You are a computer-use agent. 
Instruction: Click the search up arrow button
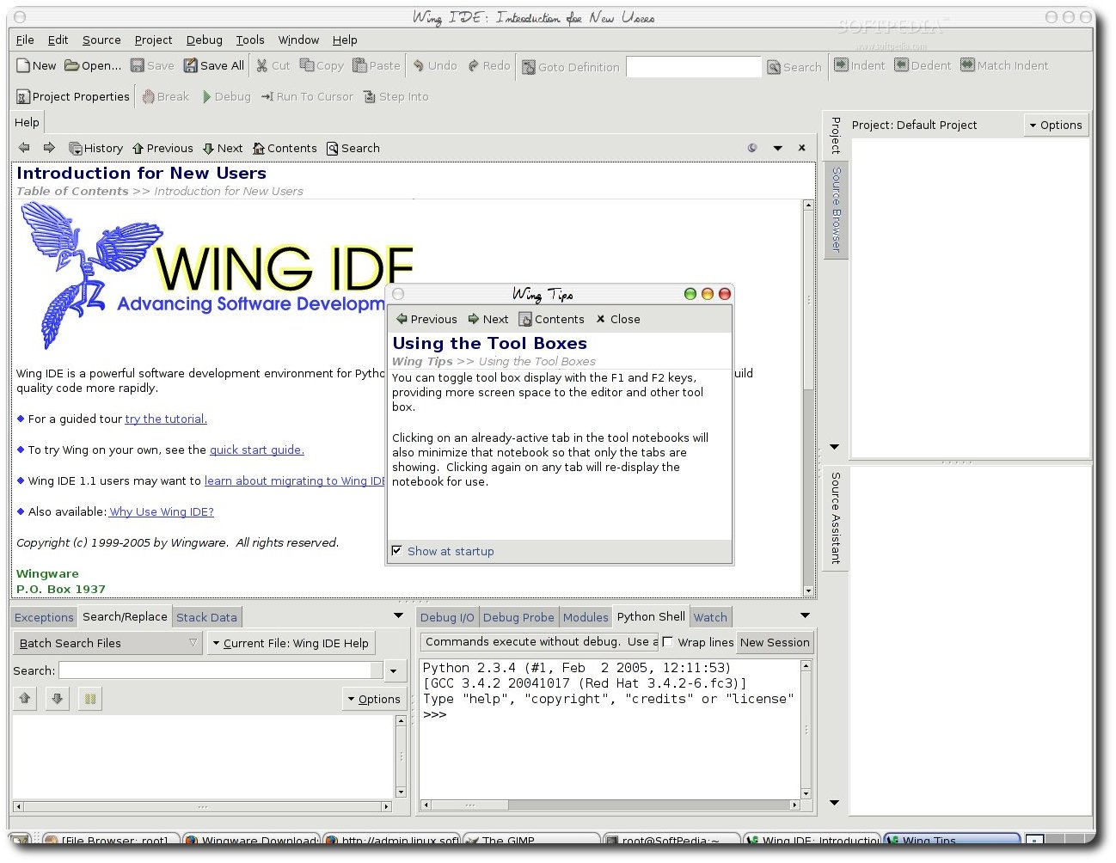[25, 699]
